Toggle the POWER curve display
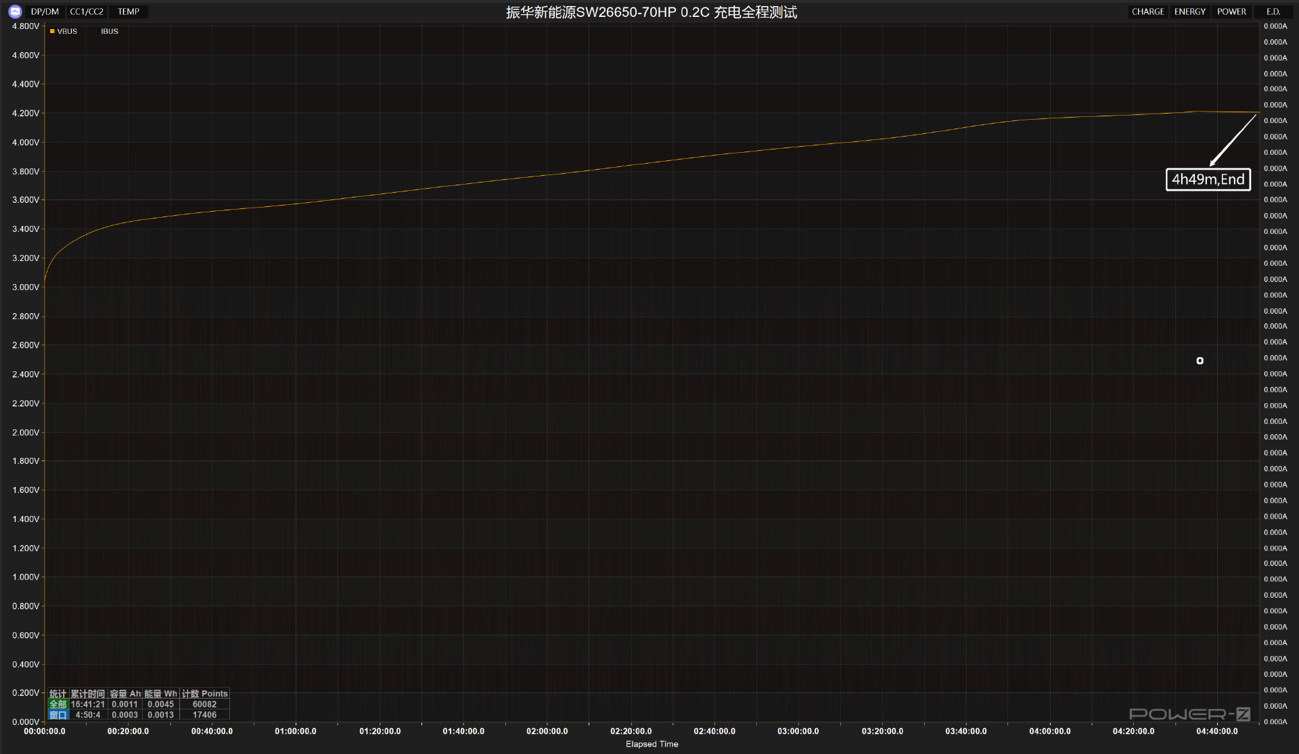 coord(1231,11)
